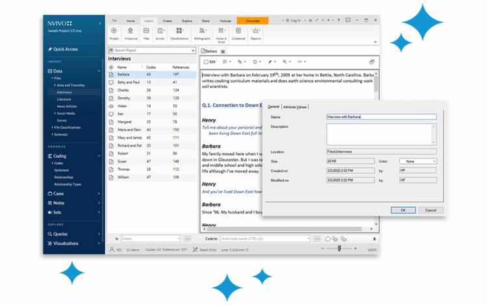Open the Classifications ribbon button
Image resolution: width=487 pixels, height=305 pixels.
(x=179, y=34)
